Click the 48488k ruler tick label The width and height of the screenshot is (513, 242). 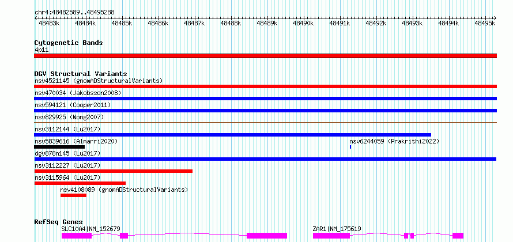pyautogui.click(x=231, y=23)
